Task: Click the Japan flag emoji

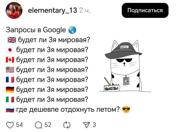Action: click(x=10, y=50)
